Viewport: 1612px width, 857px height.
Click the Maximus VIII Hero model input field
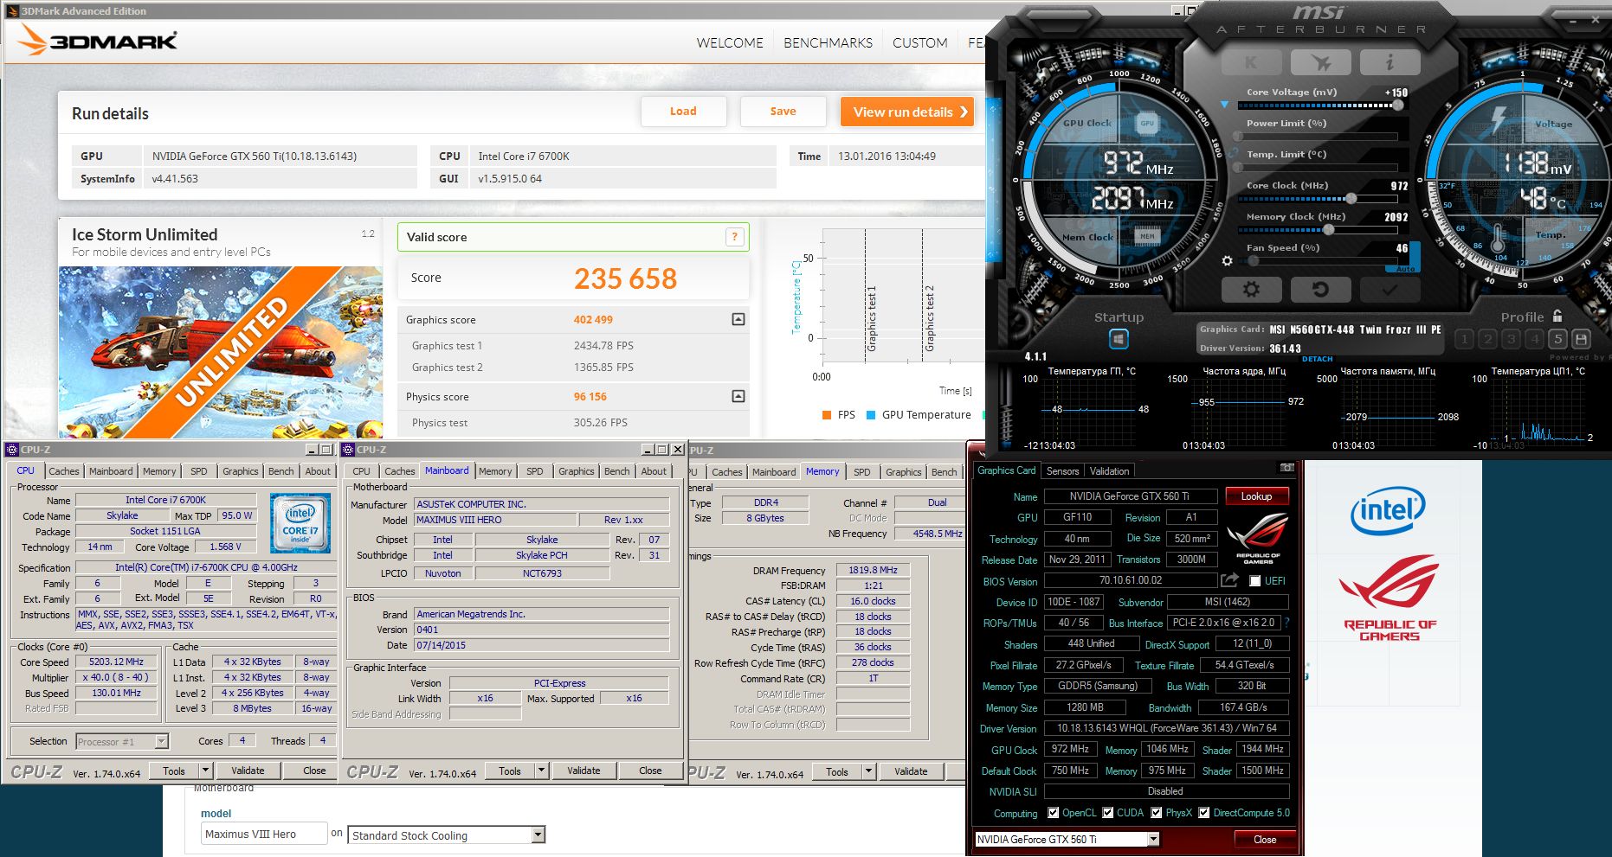[x=264, y=834]
